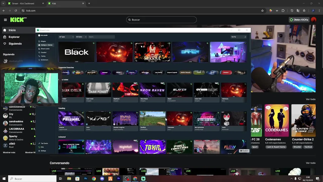Select the Valorant suggested search chip
323x182 pixels.
point(118,73)
